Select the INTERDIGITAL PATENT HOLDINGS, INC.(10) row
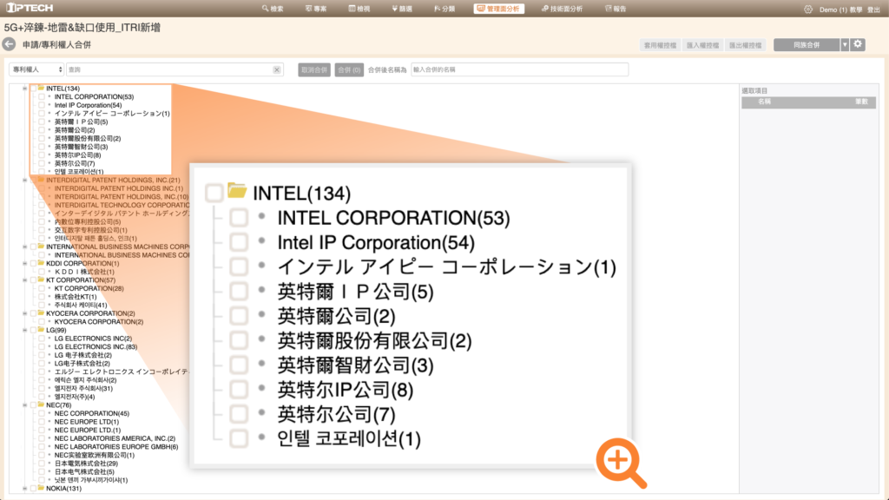This screenshot has width=889, height=500. click(x=122, y=197)
